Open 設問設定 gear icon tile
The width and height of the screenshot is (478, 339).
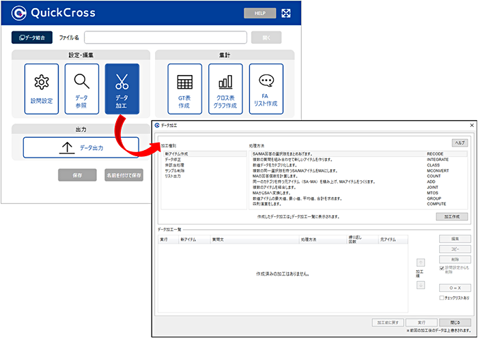pos(42,89)
